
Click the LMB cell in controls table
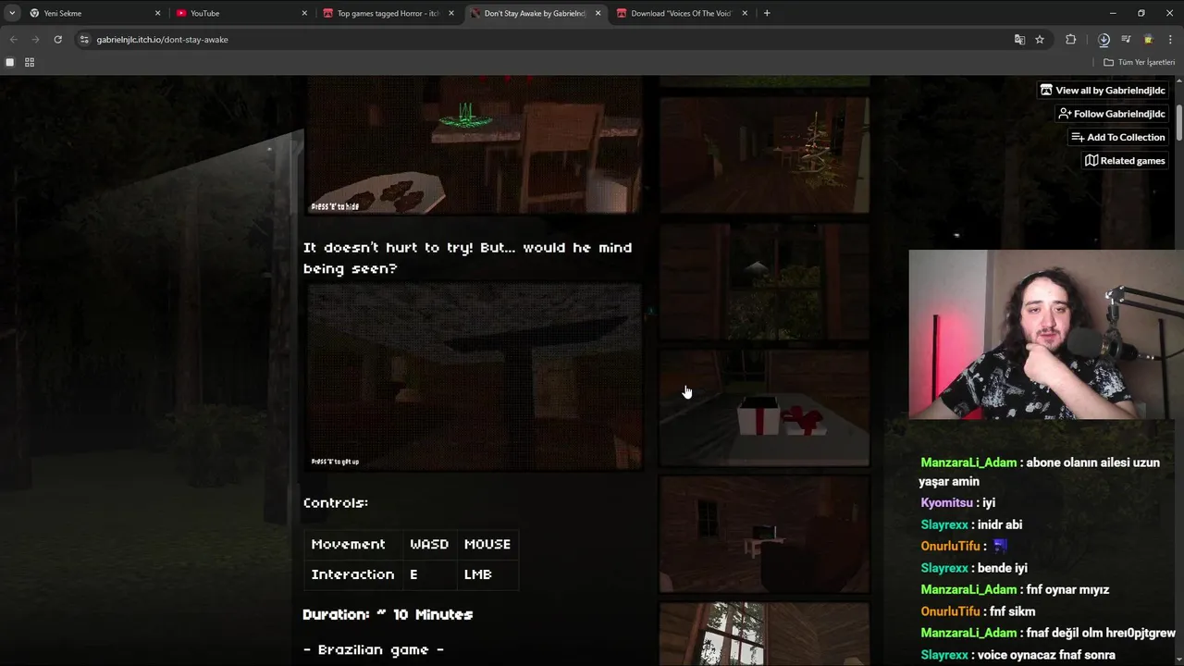click(487, 574)
